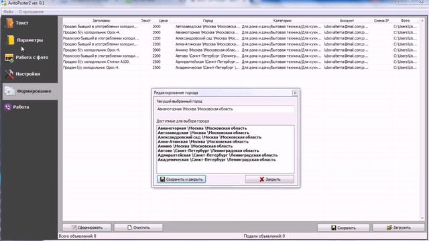Click the Загрузить button label
This screenshot has height=241, width=429.
tap(402, 228)
